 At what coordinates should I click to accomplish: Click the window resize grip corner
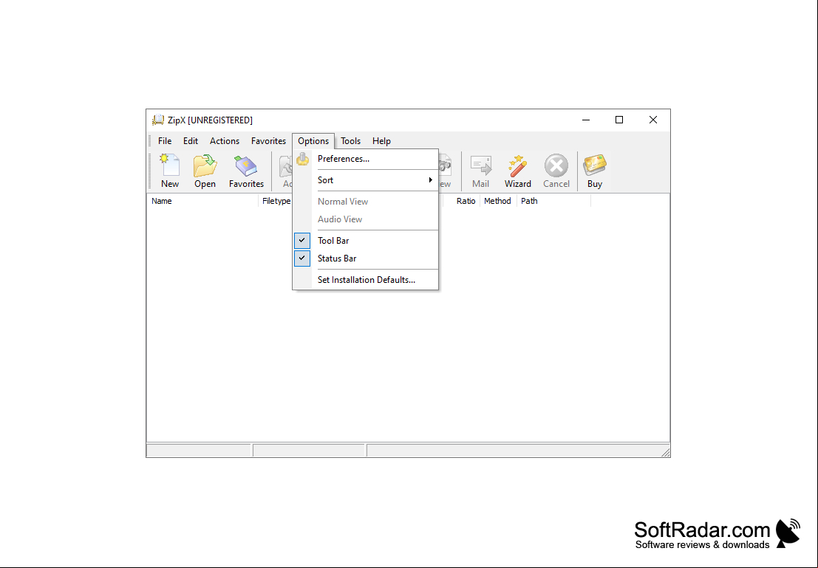click(665, 452)
